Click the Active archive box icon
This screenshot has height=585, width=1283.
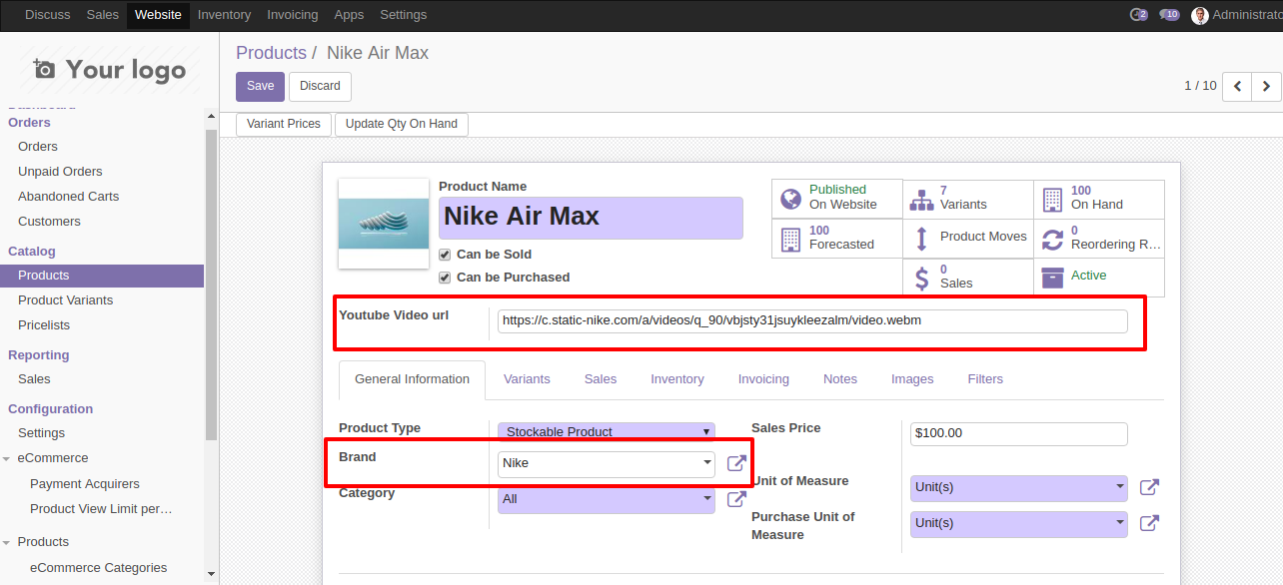[x=1052, y=277]
